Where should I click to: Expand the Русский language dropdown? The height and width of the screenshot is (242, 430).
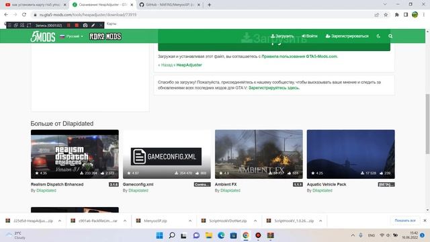click(x=72, y=36)
